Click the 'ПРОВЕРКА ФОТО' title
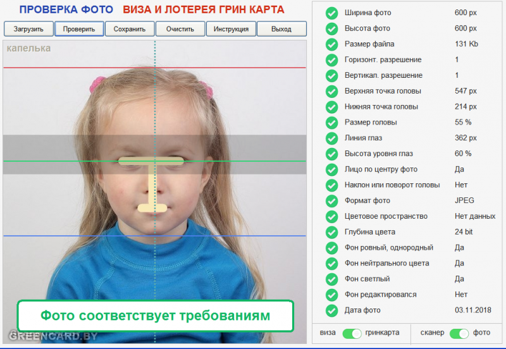Screen dimensions: 506x349 tap(66, 9)
